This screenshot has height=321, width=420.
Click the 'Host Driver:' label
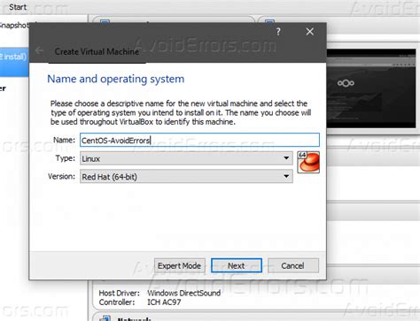coord(120,293)
